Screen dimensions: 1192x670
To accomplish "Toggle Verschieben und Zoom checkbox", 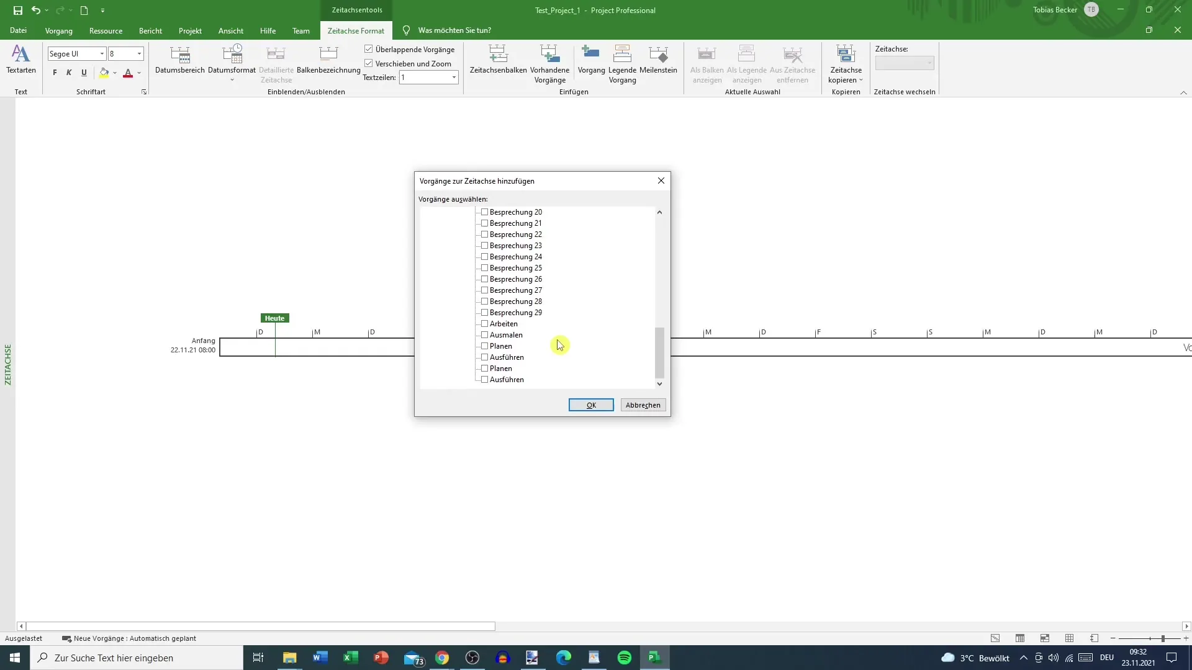I will point(368,63).
